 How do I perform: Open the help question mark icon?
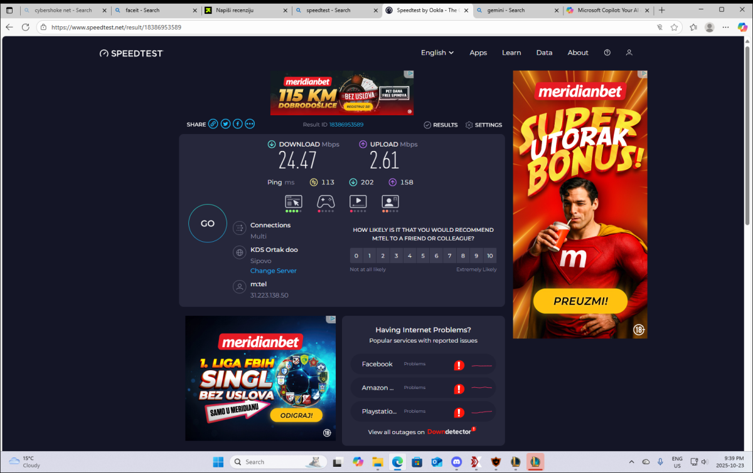tap(607, 53)
